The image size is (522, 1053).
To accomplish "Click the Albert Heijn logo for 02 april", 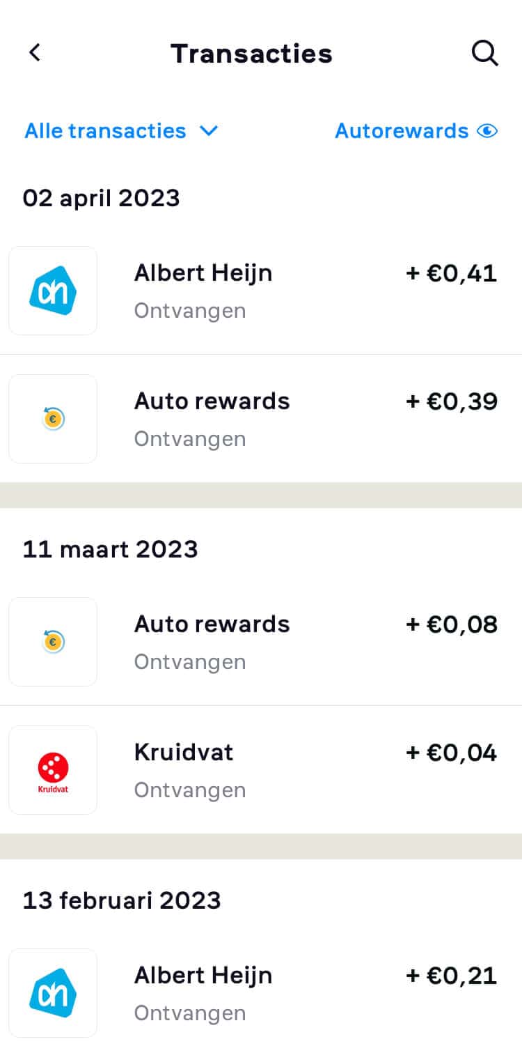I will click(x=53, y=291).
